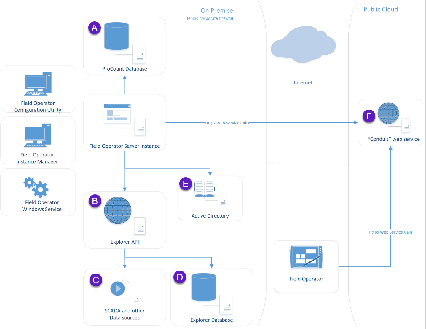This screenshot has height=329, width=426.
Task: Select the "Conduit" web service label
Action: (x=394, y=139)
